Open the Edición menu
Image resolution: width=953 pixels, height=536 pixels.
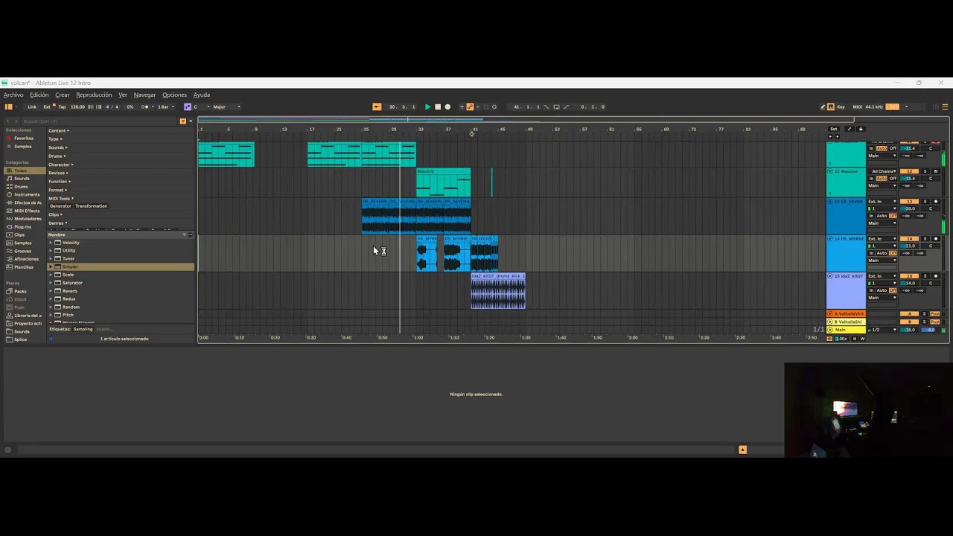click(x=39, y=95)
